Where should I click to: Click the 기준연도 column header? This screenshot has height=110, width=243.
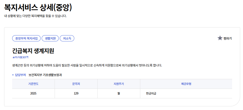(x=33, y=84)
